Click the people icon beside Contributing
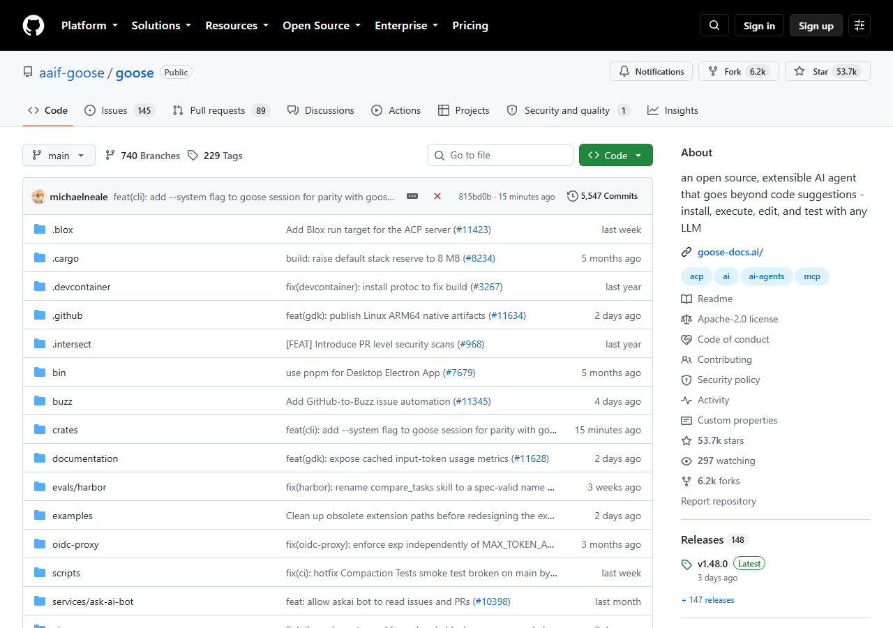This screenshot has height=628, width=893. pyautogui.click(x=686, y=359)
